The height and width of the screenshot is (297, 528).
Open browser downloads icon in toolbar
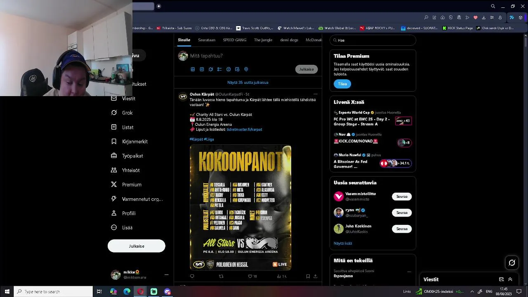tap(483, 17)
